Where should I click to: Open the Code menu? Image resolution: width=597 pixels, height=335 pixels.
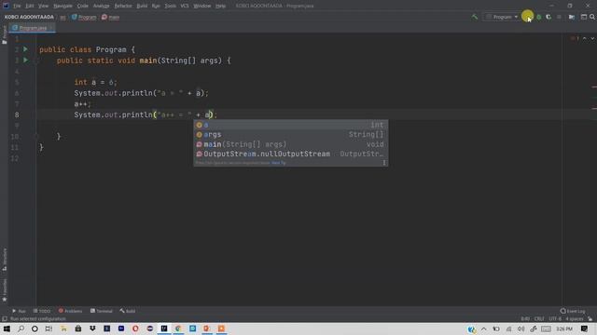point(83,6)
